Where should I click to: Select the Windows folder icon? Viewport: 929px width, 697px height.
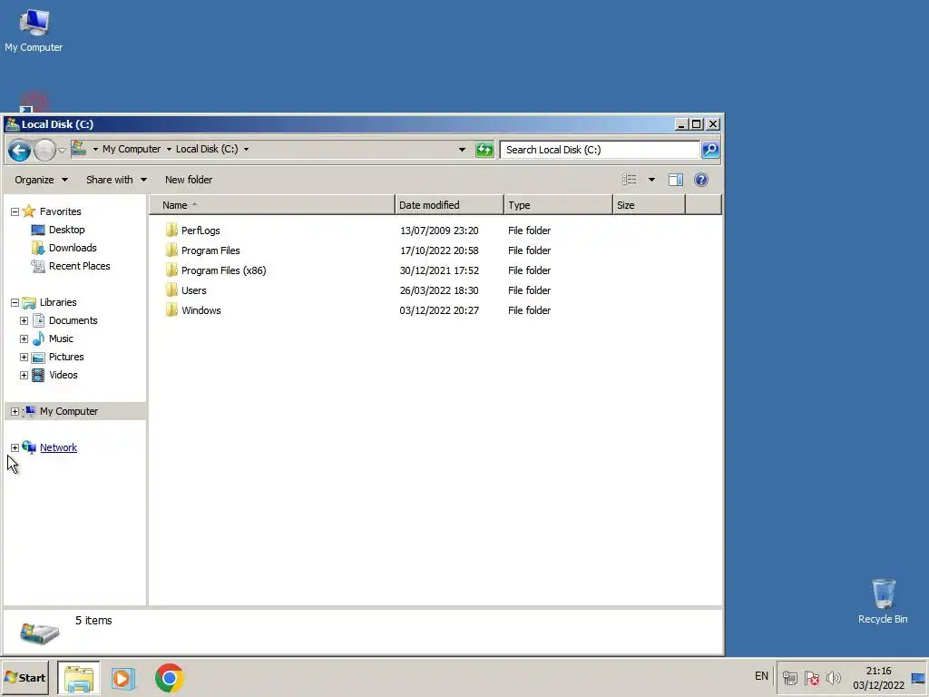pyautogui.click(x=171, y=310)
